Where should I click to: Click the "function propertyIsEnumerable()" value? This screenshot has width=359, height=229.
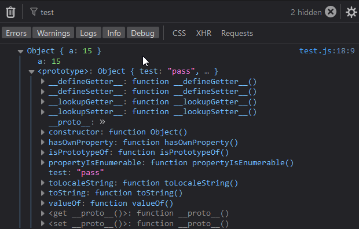222,163
